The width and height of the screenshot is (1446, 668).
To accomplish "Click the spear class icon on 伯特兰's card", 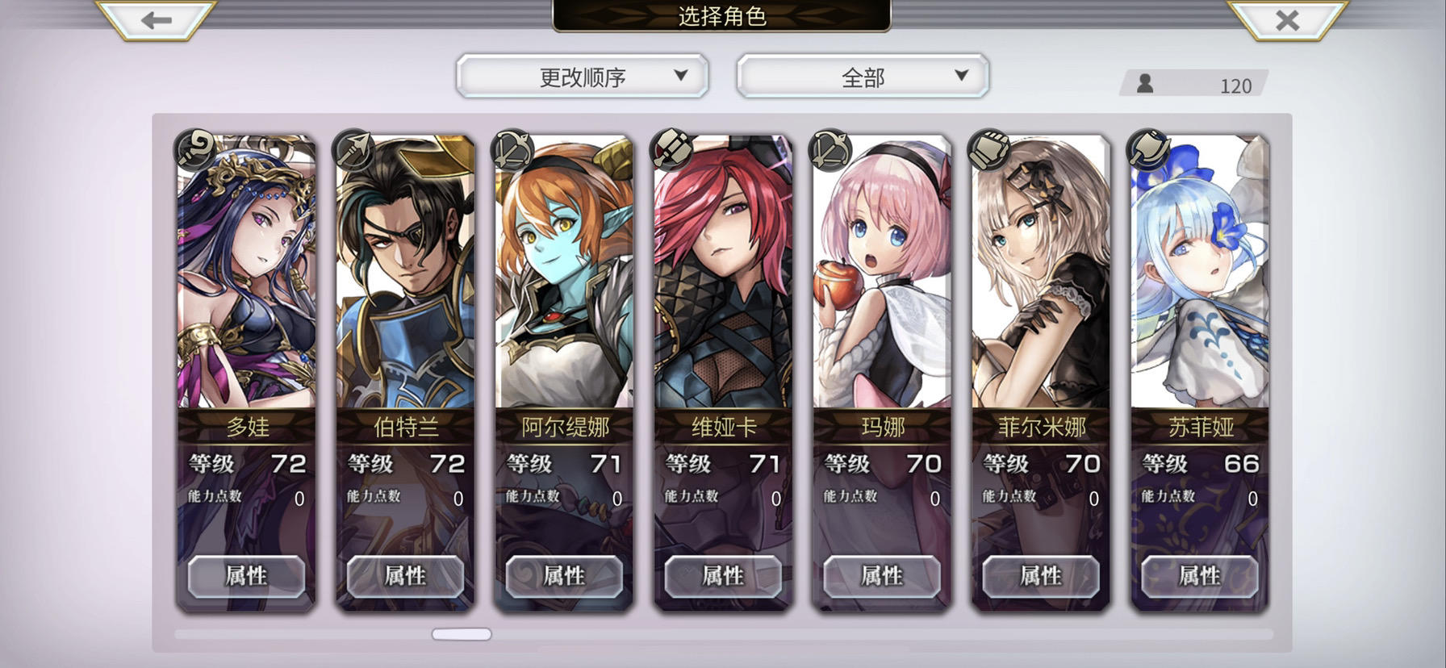I will (353, 149).
